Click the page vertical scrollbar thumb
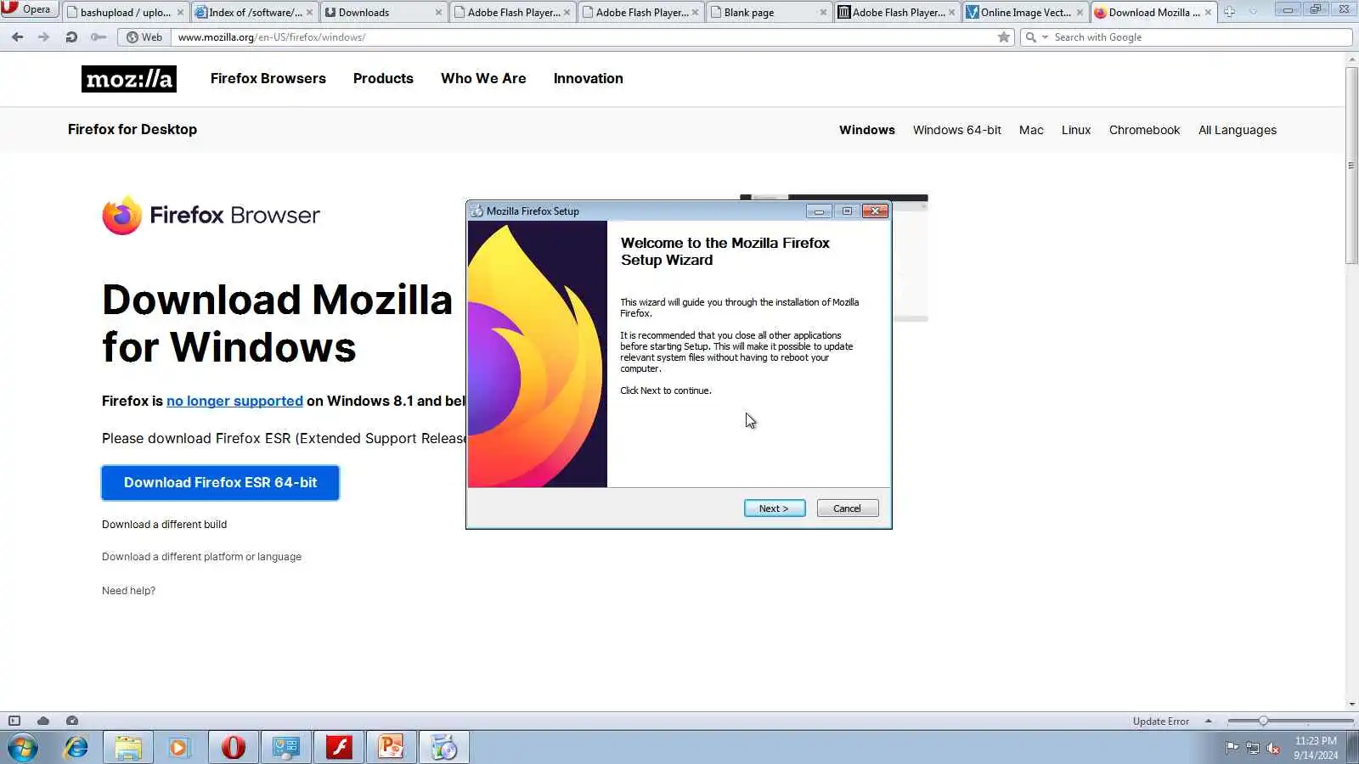 (1351, 166)
